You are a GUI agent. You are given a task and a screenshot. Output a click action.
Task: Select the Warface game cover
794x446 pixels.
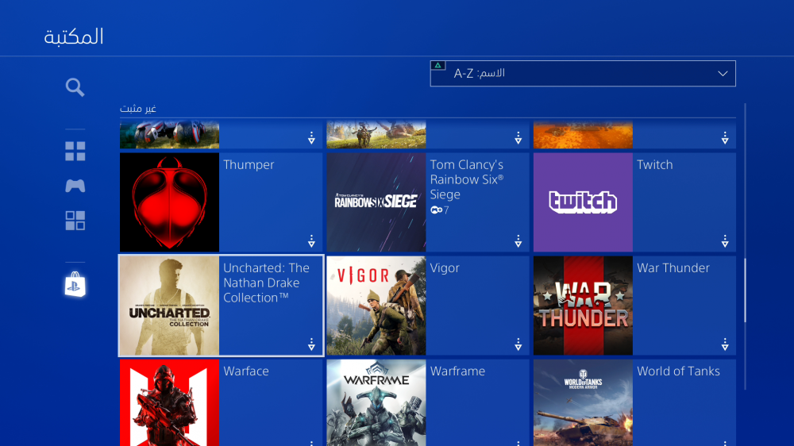pos(169,402)
